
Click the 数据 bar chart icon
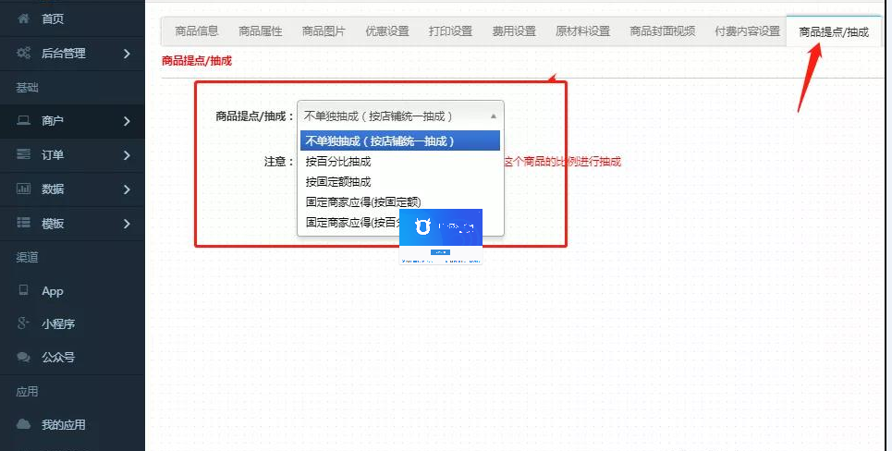pyautogui.click(x=23, y=189)
